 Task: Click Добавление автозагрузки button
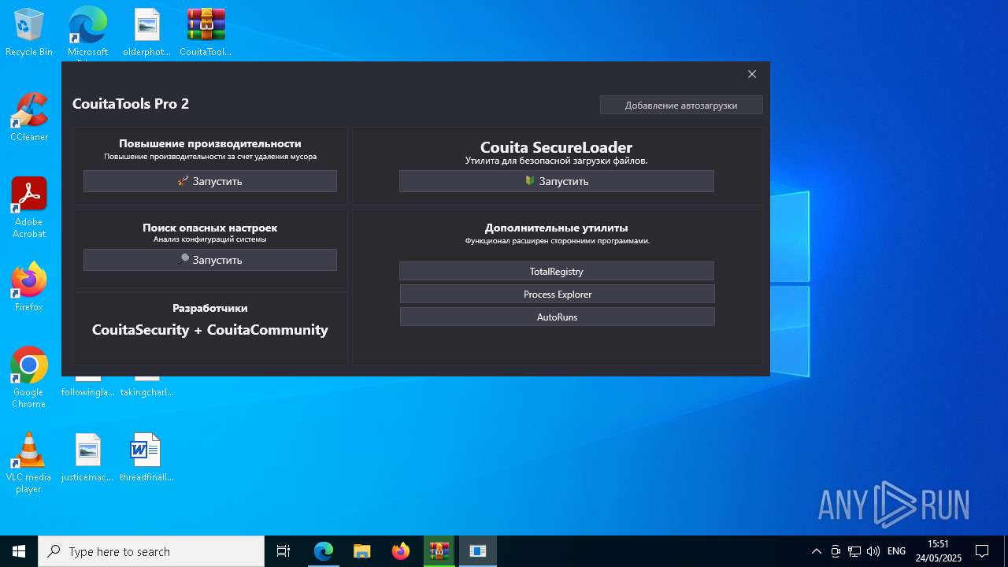681,105
